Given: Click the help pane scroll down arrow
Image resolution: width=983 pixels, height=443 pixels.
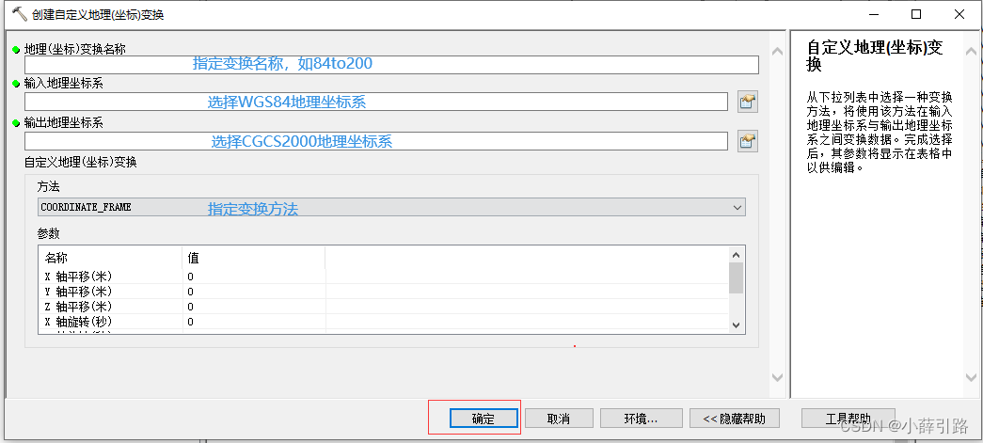Looking at the screenshot, I should point(971,377).
